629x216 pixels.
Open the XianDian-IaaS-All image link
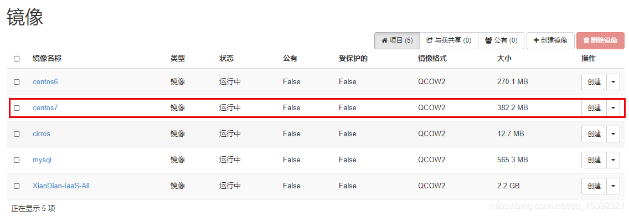61,186
